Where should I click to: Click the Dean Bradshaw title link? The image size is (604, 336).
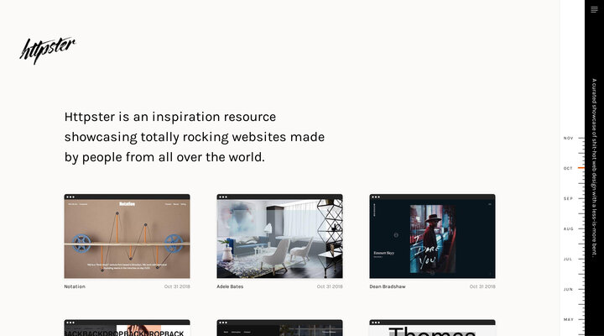(388, 286)
